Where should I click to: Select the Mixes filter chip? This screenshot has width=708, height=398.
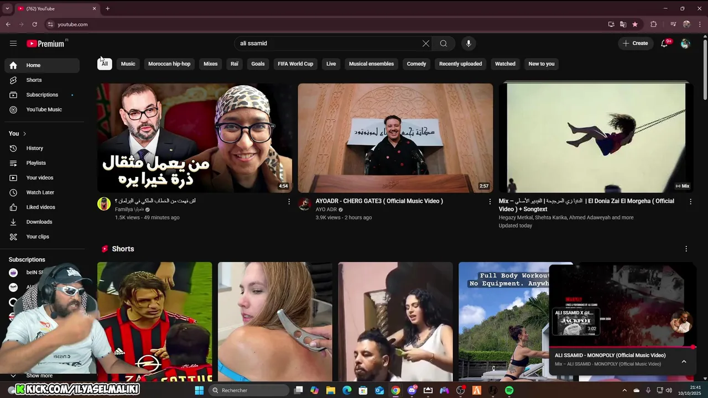pyautogui.click(x=210, y=64)
